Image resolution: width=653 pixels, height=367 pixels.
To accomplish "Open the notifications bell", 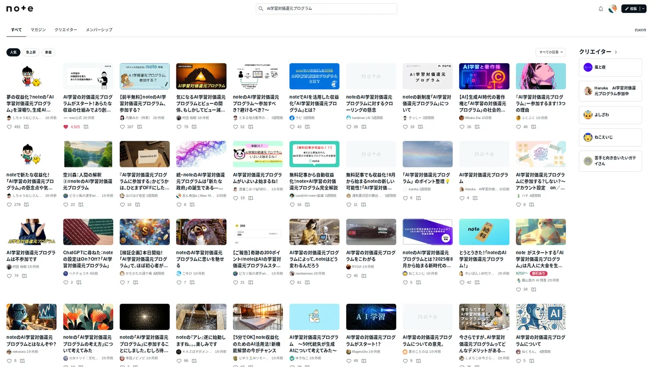I will [x=601, y=9].
